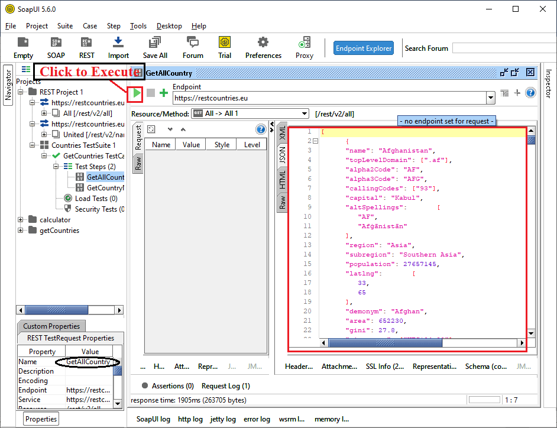The width and height of the screenshot is (557, 428).
Task: Open the Project menu
Action: tap(37, 26)
